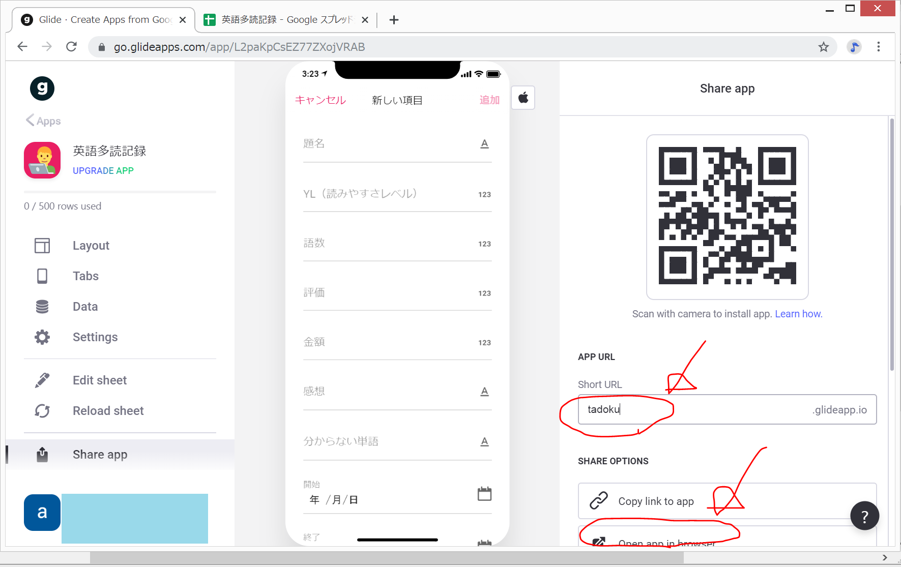901x567 pixels.
Task: Open the 開始 calendar picker icon
Action: (x=484, y=493)
